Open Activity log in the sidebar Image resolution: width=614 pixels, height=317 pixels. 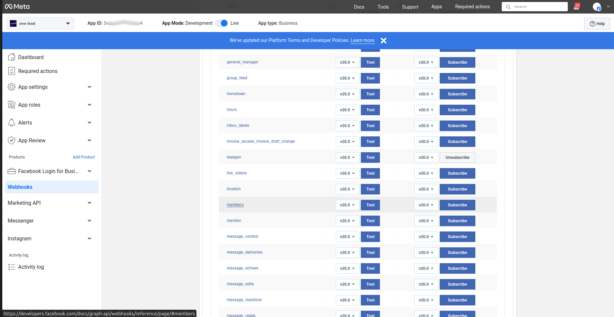tap(31, 267)
